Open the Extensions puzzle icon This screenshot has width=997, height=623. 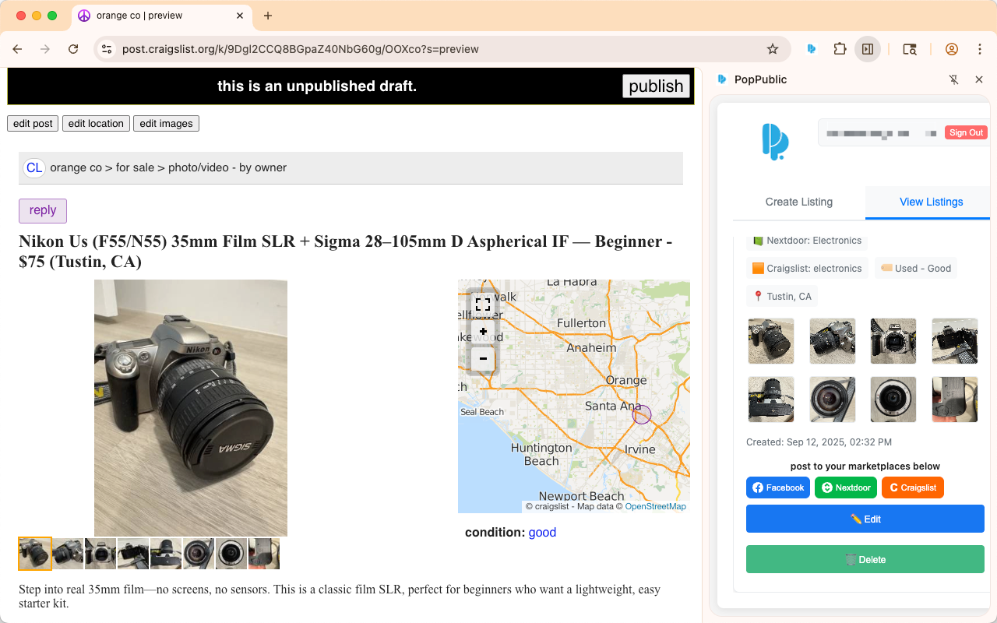click(840, 49)
